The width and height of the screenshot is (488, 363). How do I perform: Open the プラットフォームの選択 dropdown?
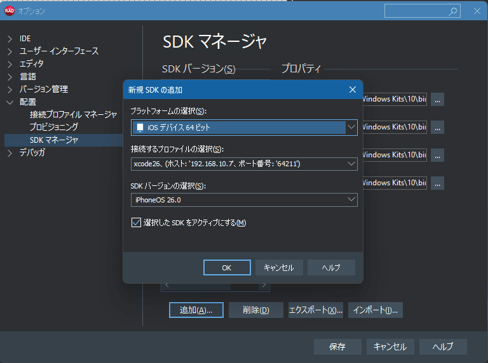pos(351,128)
